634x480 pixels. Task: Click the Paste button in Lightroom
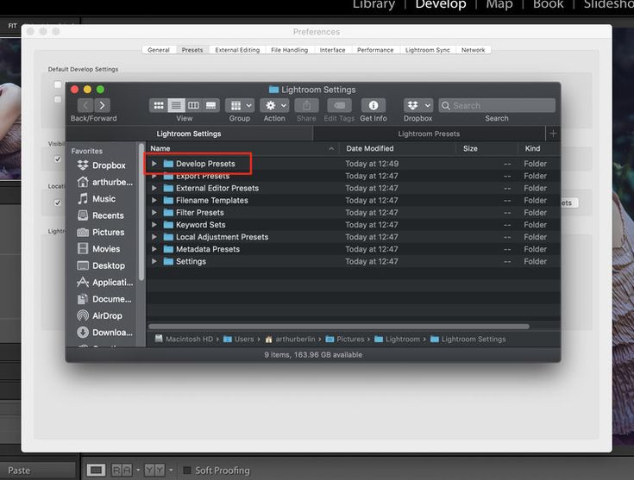(38, 471)
